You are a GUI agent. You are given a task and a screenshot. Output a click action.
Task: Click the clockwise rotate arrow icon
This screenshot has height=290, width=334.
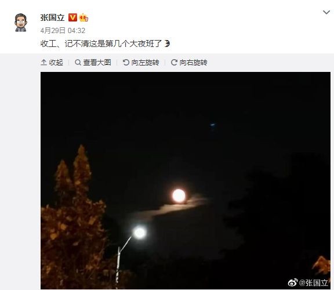pos(174,63)
